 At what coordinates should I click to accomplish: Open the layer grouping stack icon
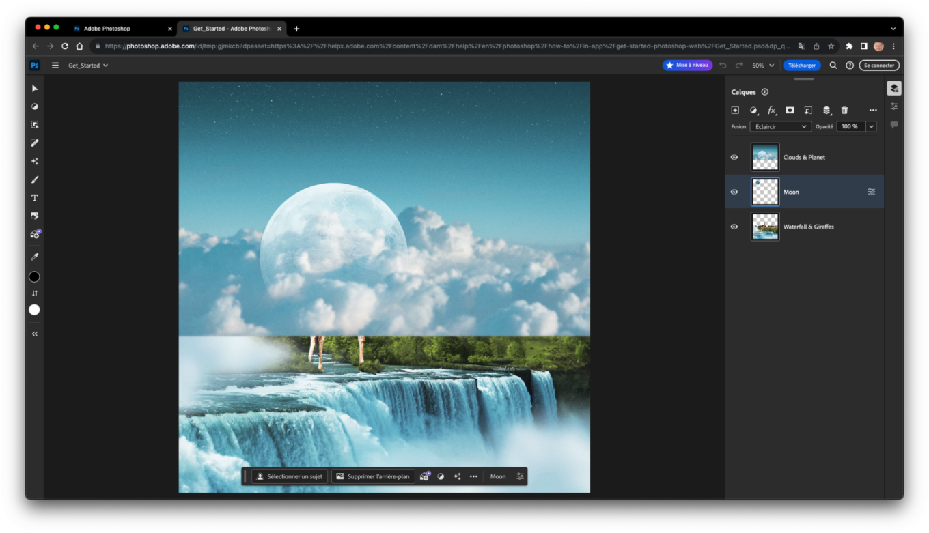click(827, 110)
